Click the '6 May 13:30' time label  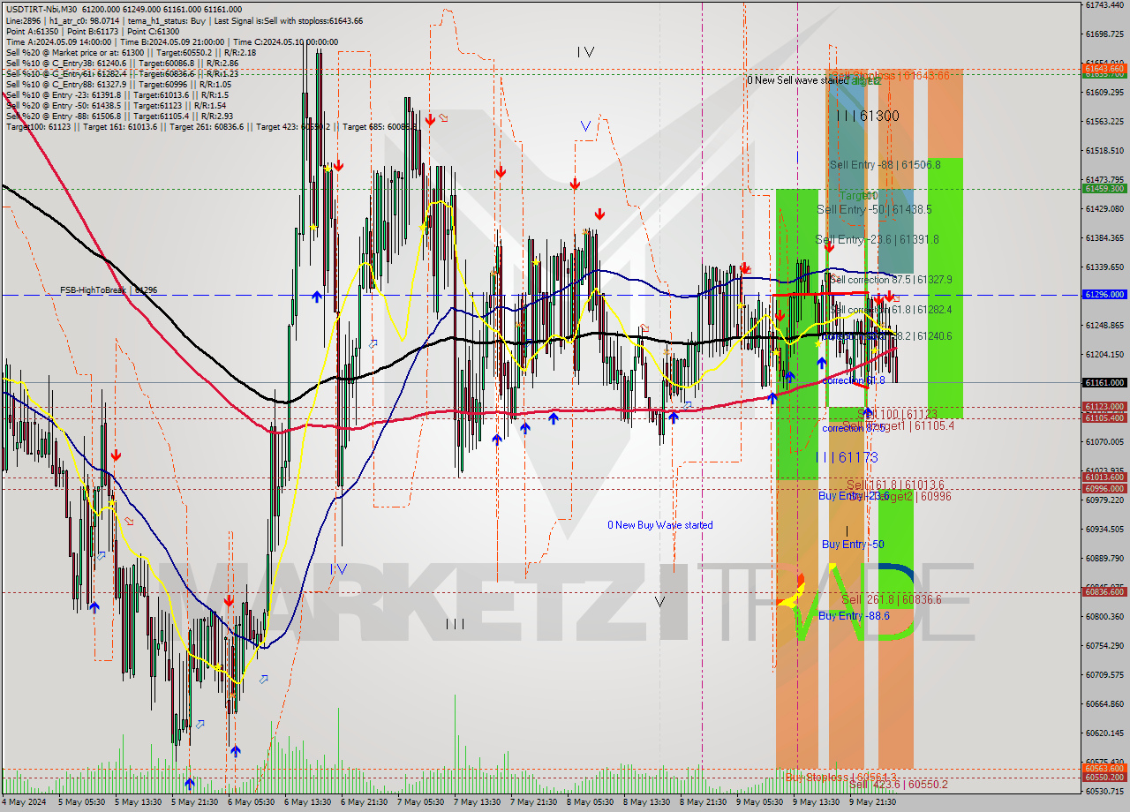tap(307, 801)
